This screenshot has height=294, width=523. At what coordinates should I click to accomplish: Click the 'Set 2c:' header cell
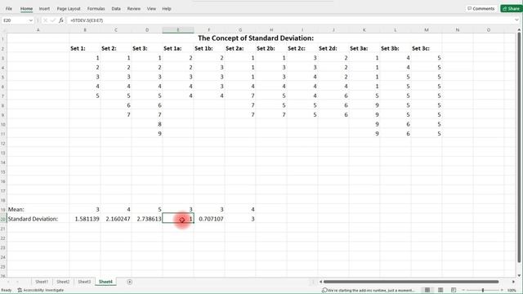click(x=302, y=48)
